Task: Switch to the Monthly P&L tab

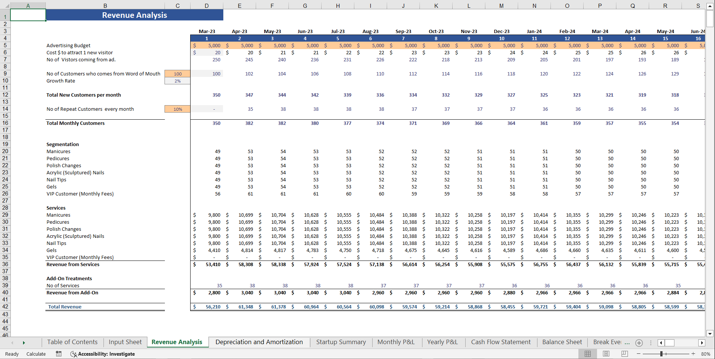Action: [396, 342]
